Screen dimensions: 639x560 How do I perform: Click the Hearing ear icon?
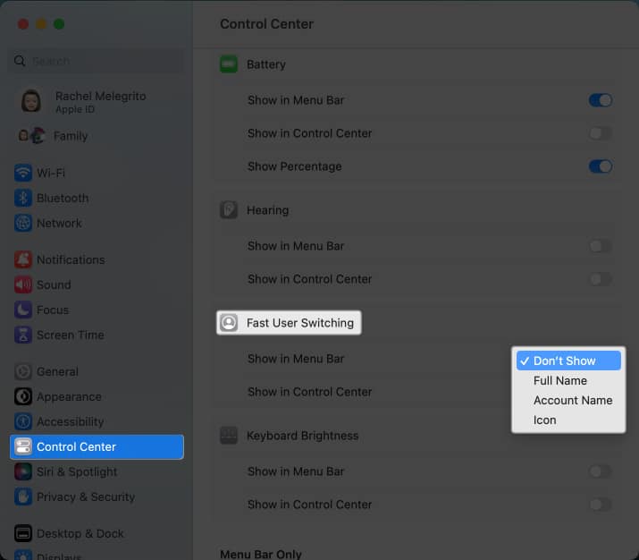point(229,210)
